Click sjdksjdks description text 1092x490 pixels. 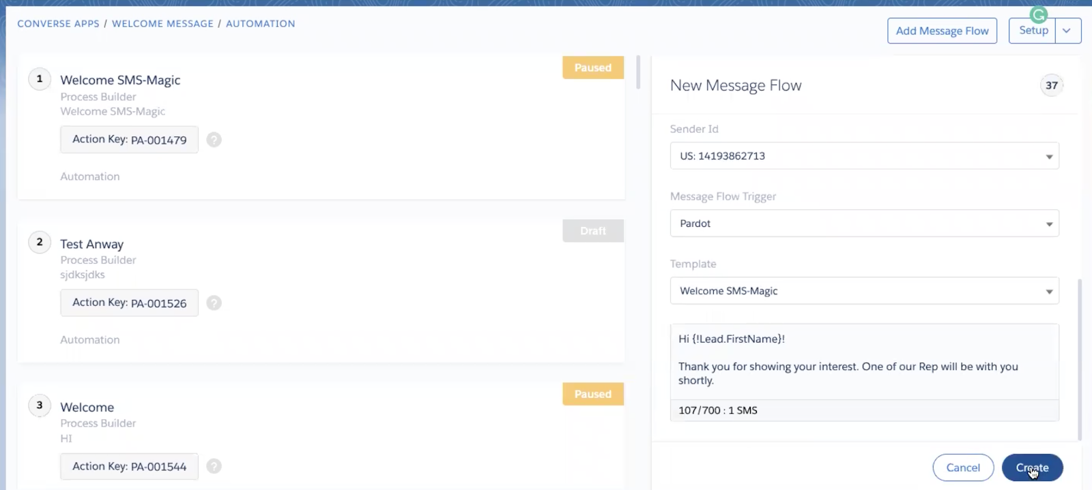(x=83, y=275)
